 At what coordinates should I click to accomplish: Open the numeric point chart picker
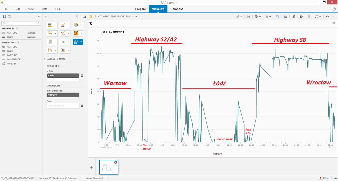click(65, 42)
